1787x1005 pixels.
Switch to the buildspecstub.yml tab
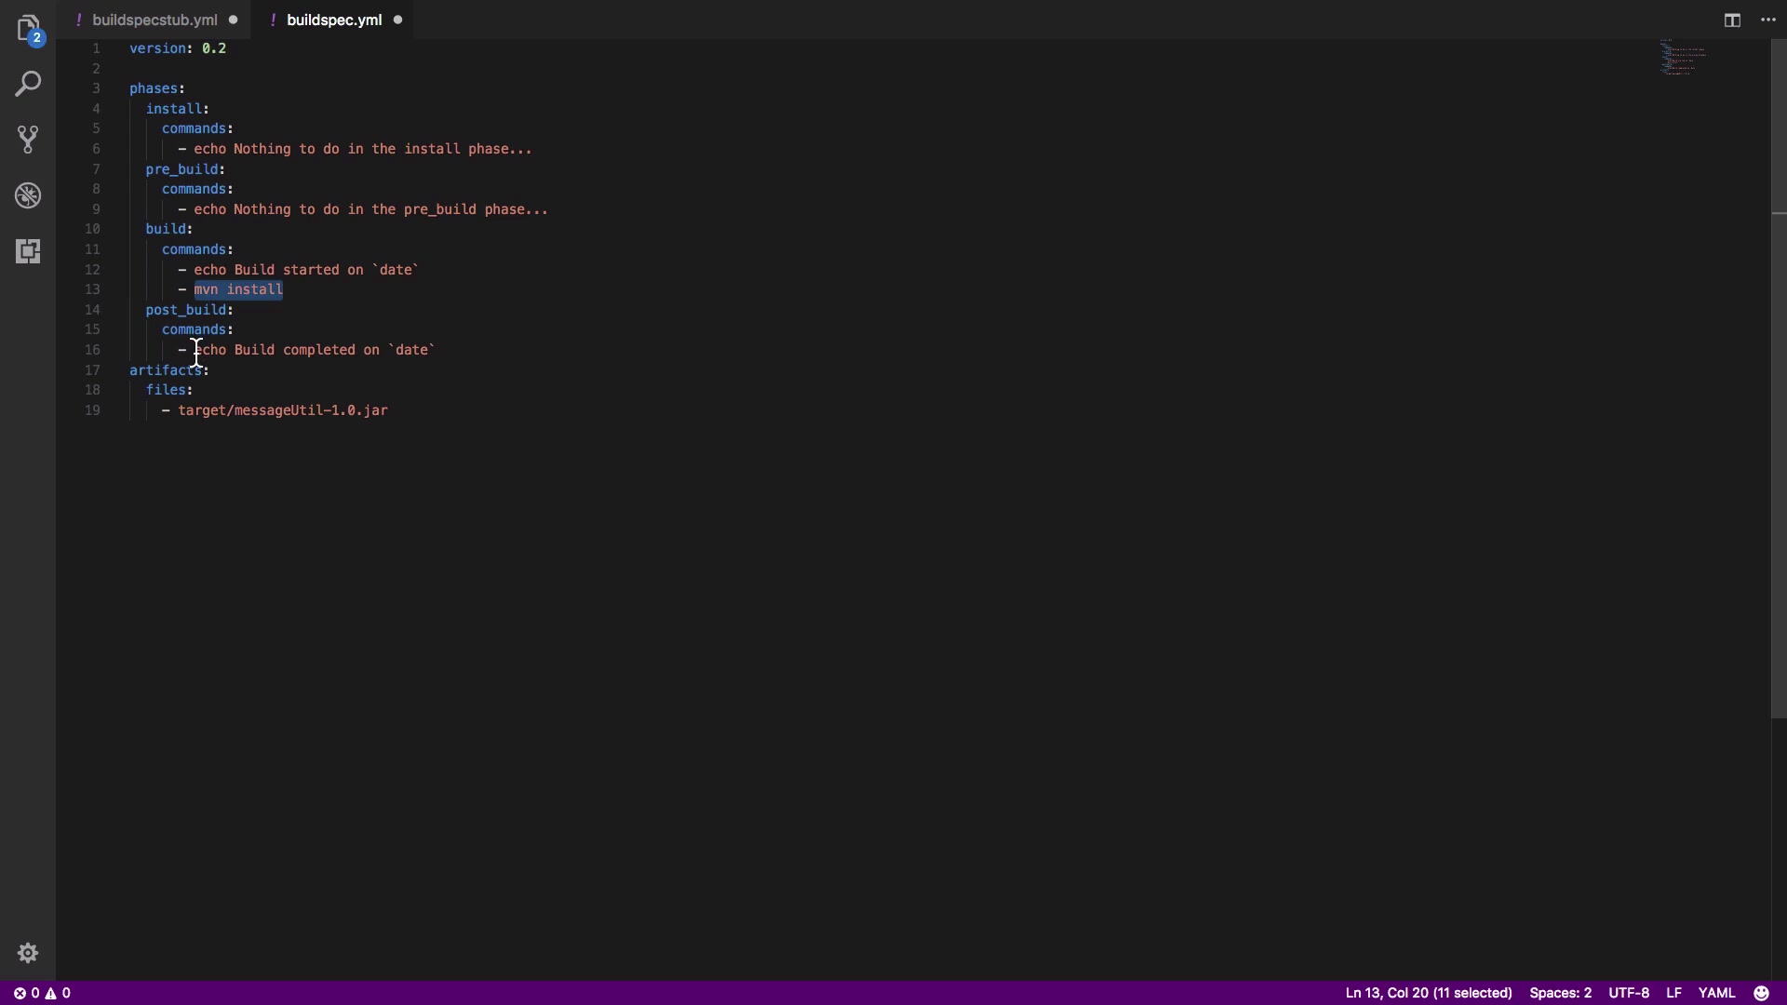coord(155,20)
